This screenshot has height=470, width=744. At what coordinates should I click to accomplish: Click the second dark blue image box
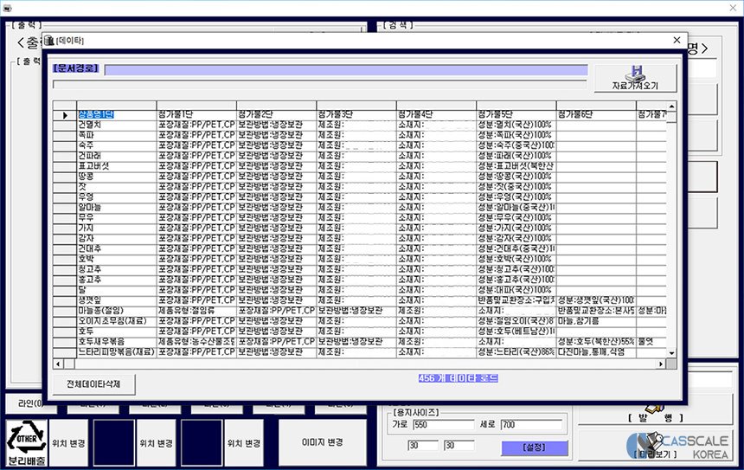pyautogui.click(x=202, y=443)
